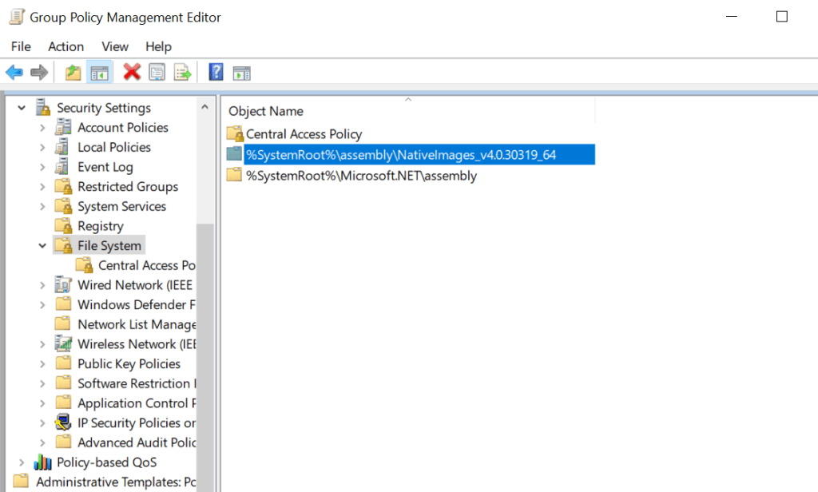Viewport: 818px width, 492px height.
Task: Click the Forward arrow in the toolbar
Action: click(38, 73)
